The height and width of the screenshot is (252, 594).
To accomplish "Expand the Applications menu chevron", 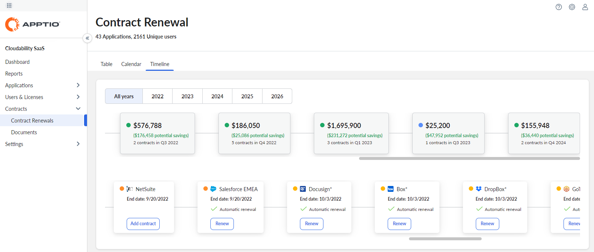I will click(x=78, y=85).
